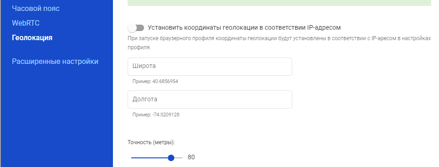This screenshot has width=439, height=167.
Task: Click the green notification banner at top
Action: pos(279,3)
